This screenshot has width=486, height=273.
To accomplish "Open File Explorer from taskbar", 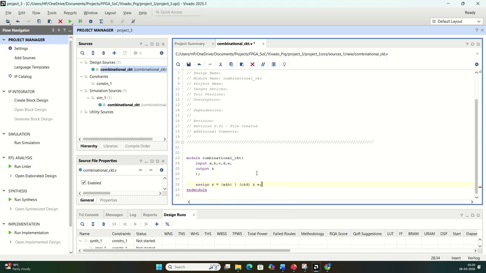I will [238, 267].
